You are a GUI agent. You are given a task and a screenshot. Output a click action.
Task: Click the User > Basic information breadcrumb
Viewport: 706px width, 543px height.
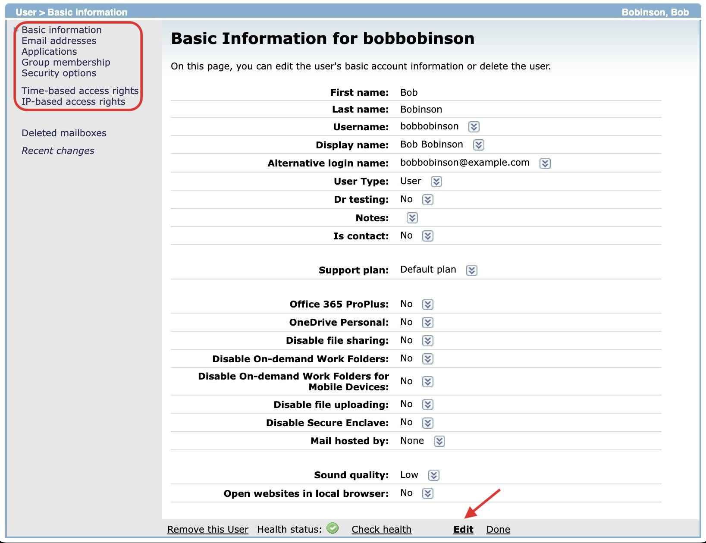tap(72, 12)
